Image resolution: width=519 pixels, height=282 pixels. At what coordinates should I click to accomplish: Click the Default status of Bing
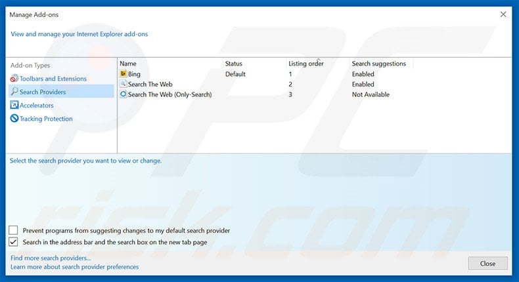(x=235, y=74)
